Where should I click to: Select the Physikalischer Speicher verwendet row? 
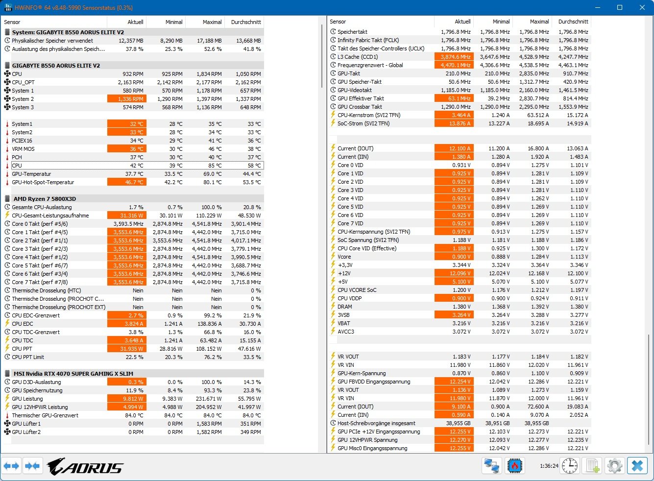coord(133,41)
